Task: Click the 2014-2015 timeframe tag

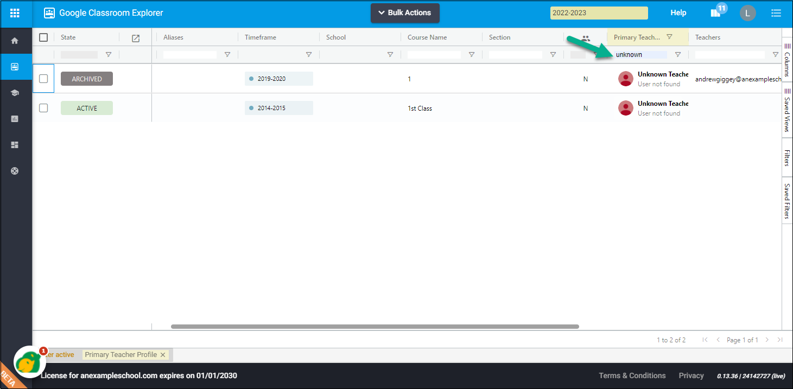Action: [x=279, y=108]
